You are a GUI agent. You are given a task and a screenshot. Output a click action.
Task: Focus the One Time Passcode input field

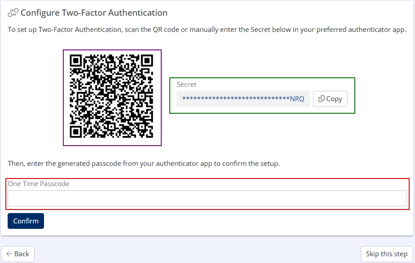click(x=207, y=198)
